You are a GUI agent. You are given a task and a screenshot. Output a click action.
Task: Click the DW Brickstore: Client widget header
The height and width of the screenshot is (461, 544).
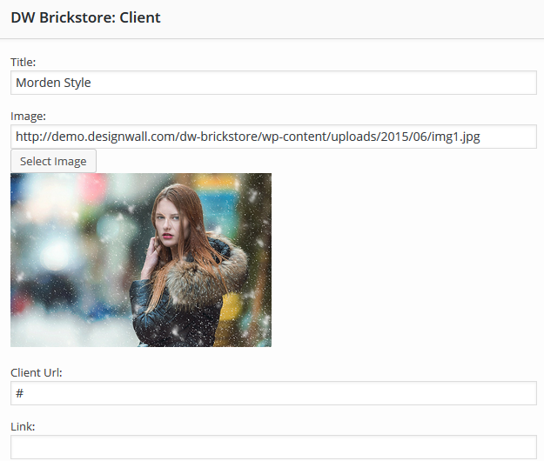272,19
